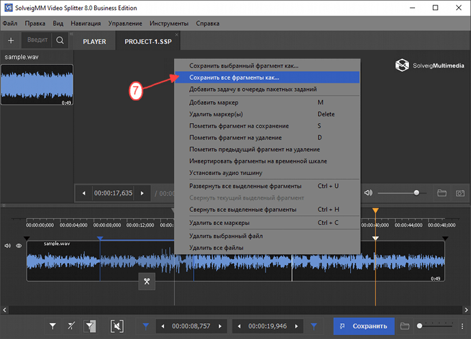471x339 pixels.
Task: Choose Сохранить все фрагменты как…
Action: (x=267, y=77)
